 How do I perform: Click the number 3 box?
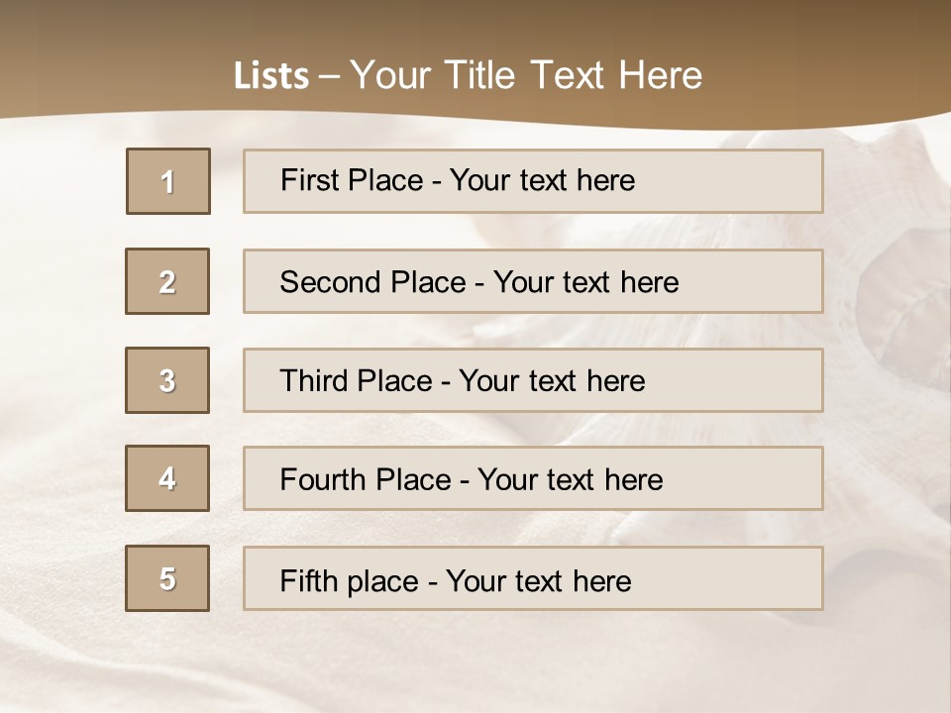(x=167, y=380)
